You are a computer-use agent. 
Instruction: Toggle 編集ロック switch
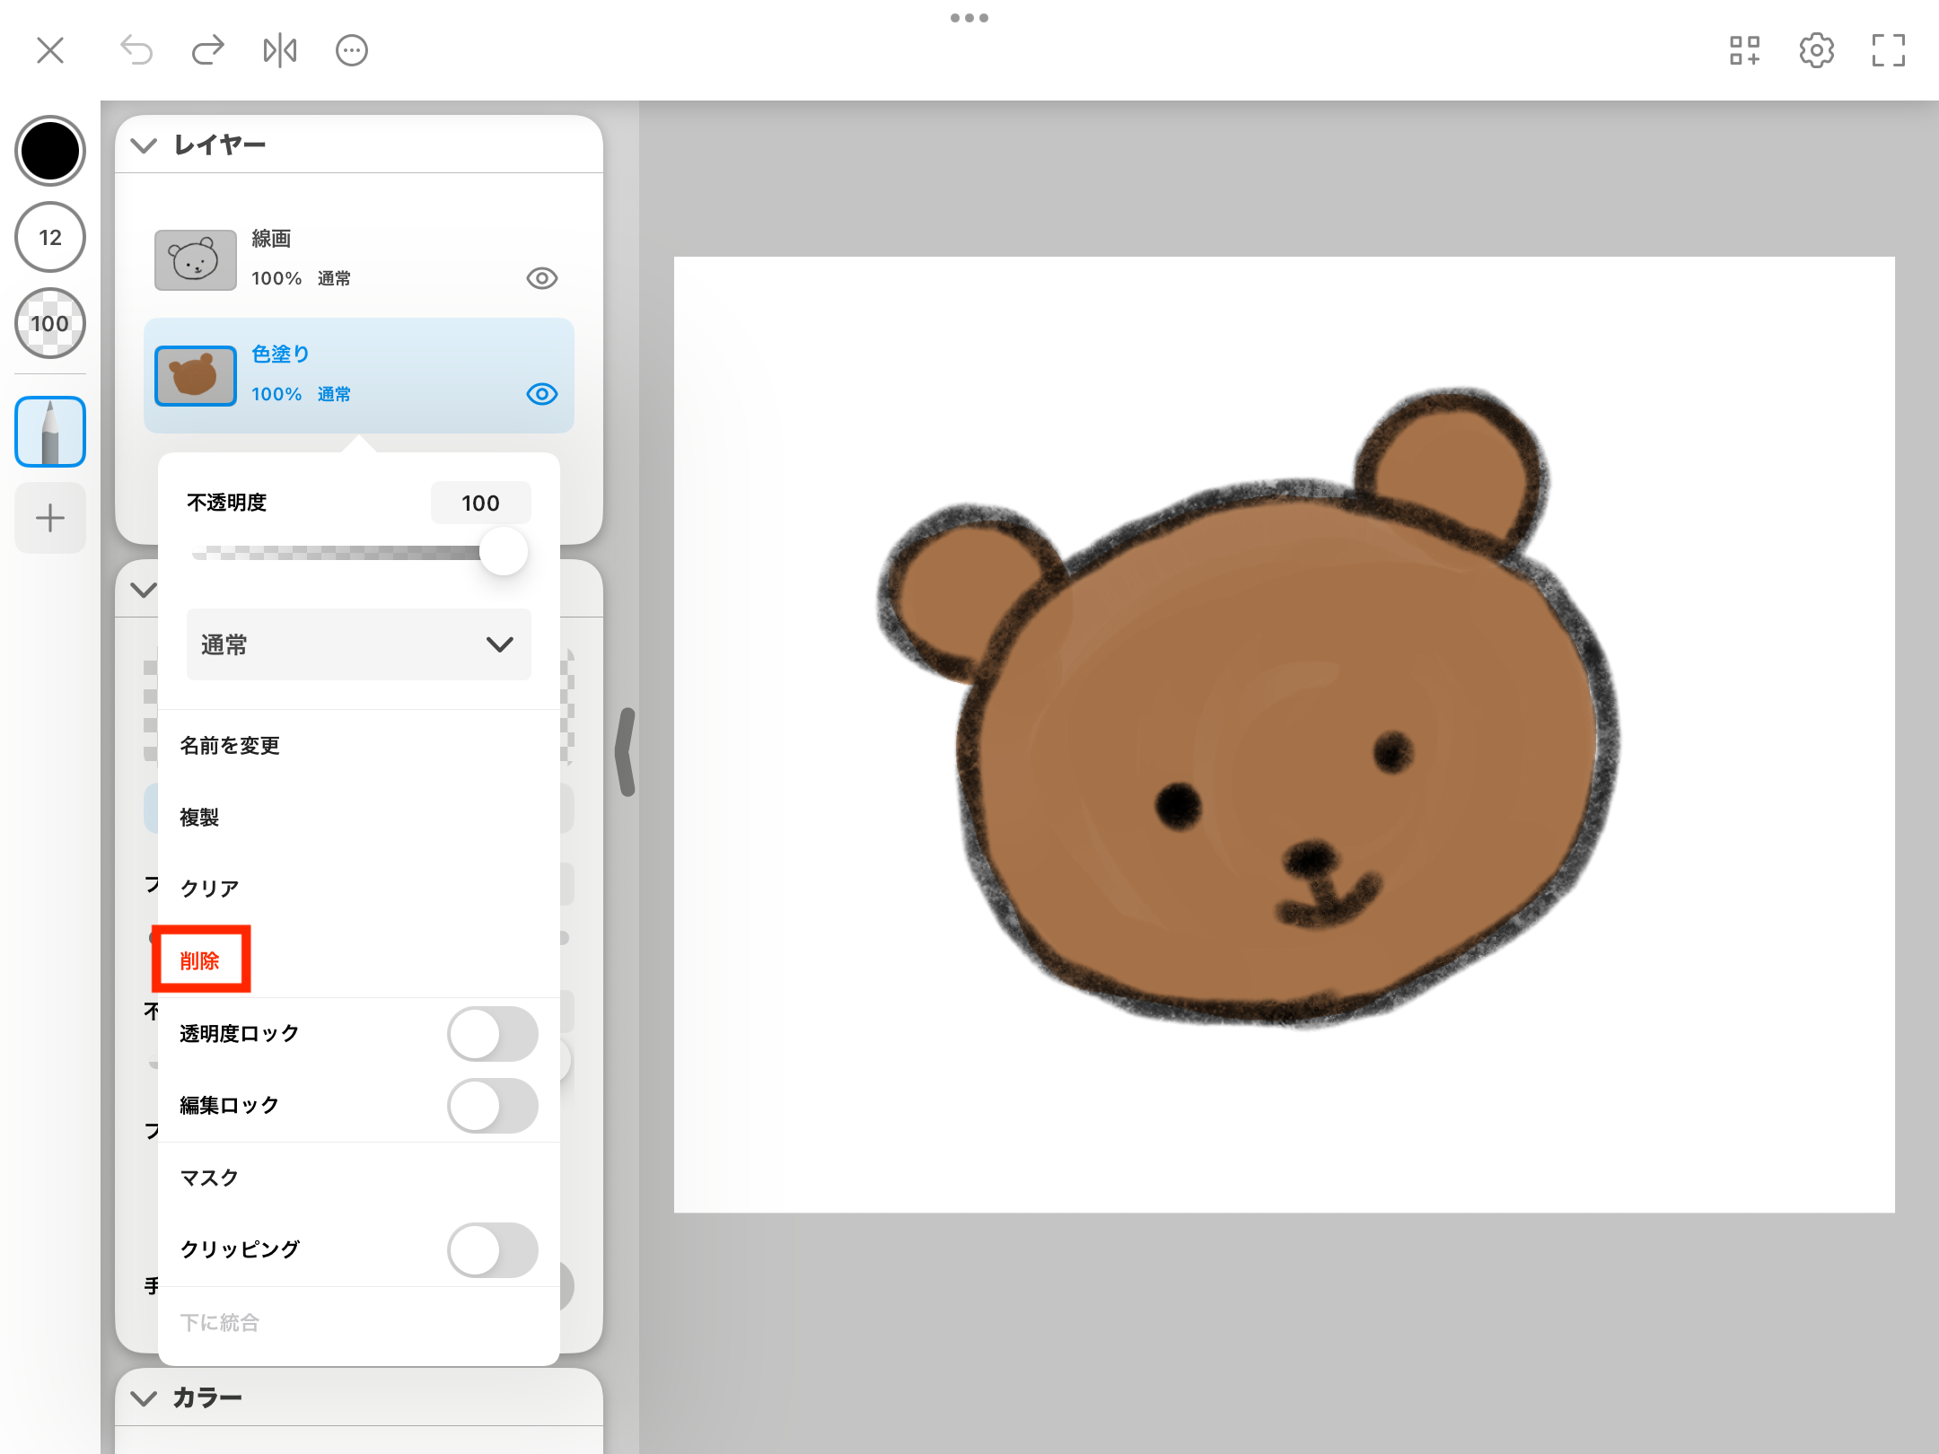point(493,1106)
